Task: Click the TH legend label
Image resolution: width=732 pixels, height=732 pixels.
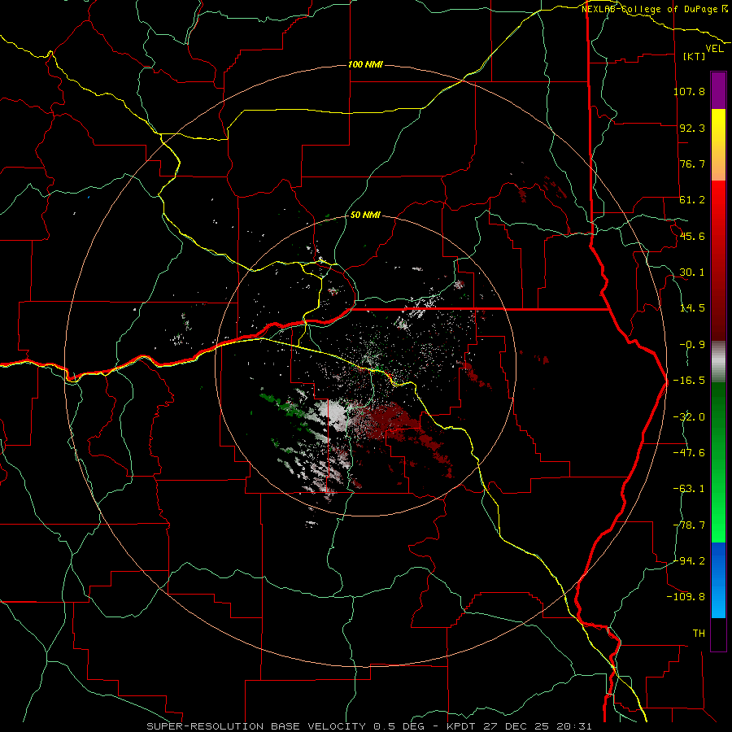Action: [x=699, y=633]
